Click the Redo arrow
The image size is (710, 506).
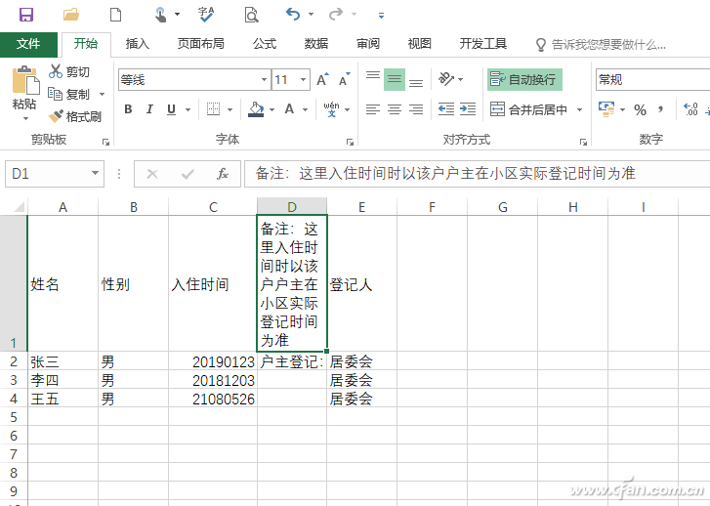[336, 14]
